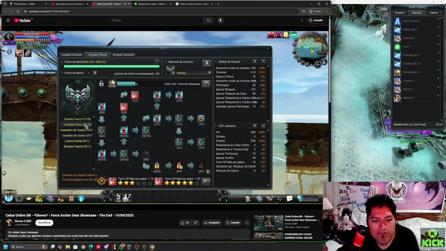Screen dimensions: 446x251
Task: Select Karma tab in Soul Ability panel
Action: pyautogui.click(x=434, y=13)
